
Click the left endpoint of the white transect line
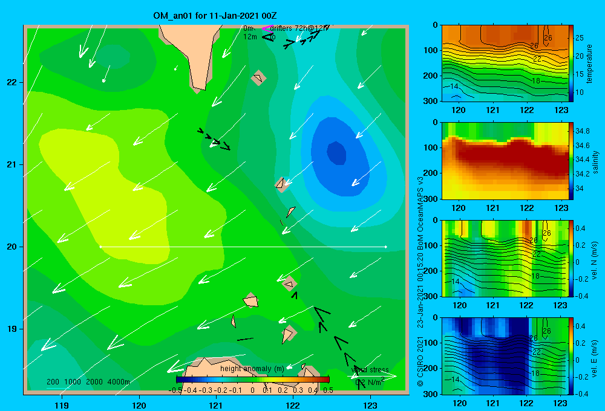tap(100, 247)
